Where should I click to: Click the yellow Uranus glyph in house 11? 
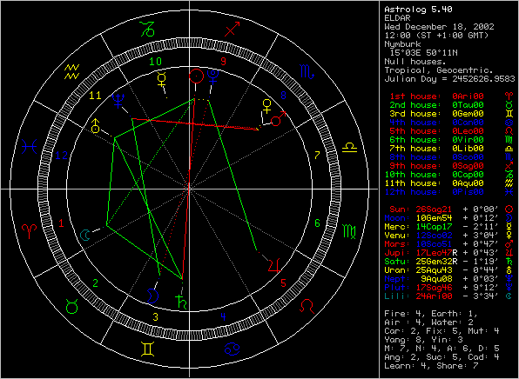pyautogui.click(x=95, y=125)
